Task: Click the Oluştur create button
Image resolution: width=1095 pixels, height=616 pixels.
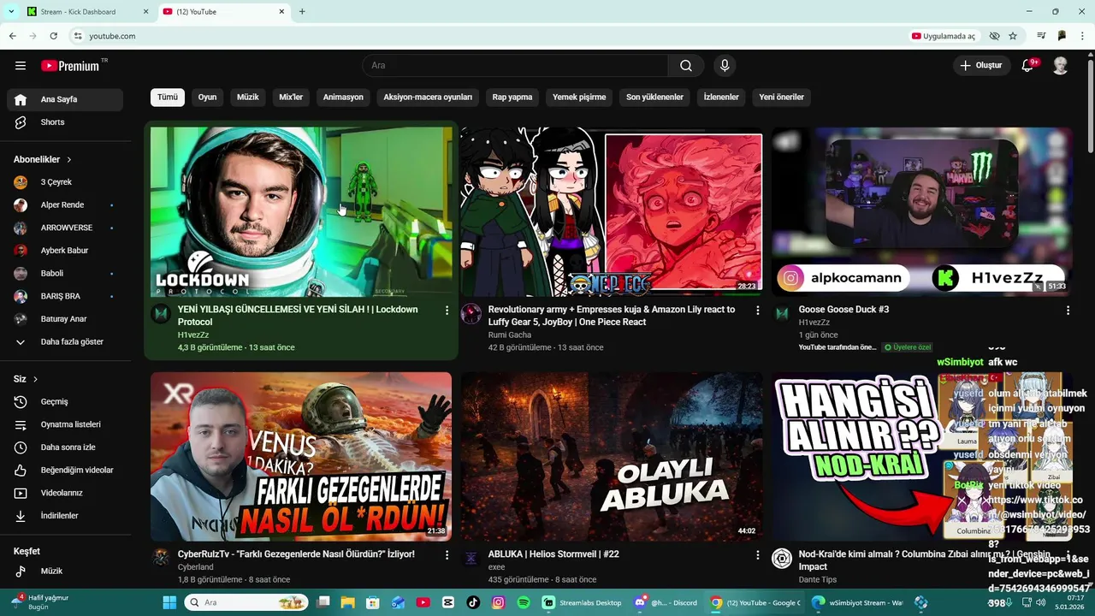Action: coord(981,66)
